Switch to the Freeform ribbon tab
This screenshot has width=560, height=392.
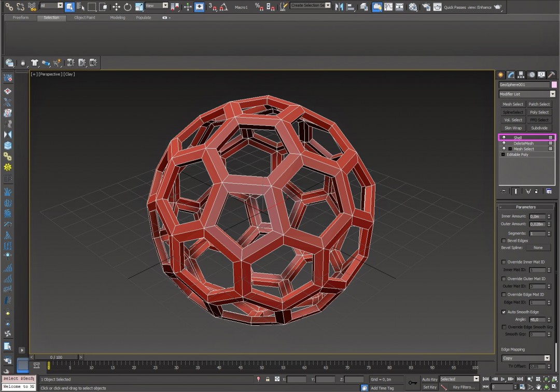20,17
